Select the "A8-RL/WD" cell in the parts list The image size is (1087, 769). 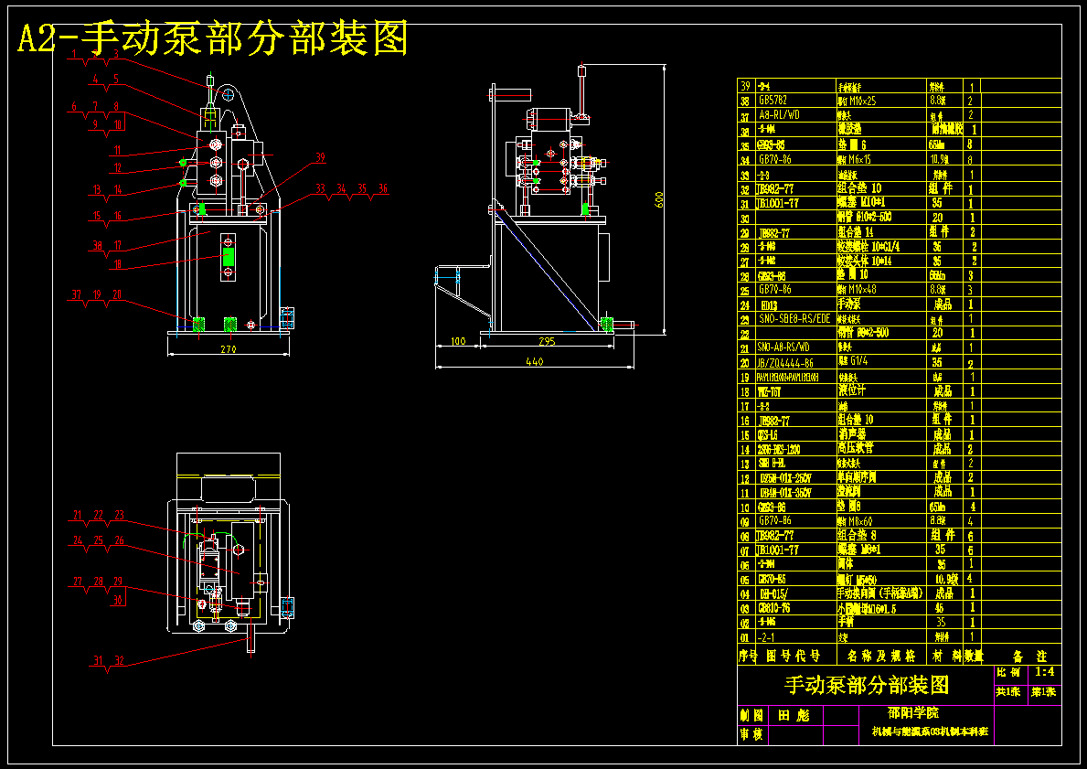(x=779, y=115)
